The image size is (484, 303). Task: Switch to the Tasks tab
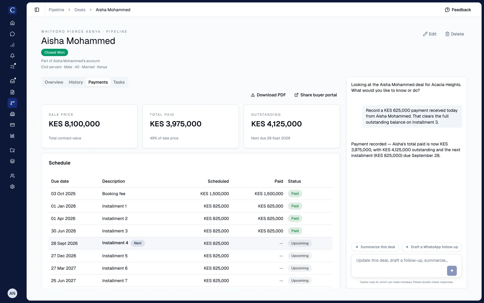pyautogui.click(x=119, y=82)
